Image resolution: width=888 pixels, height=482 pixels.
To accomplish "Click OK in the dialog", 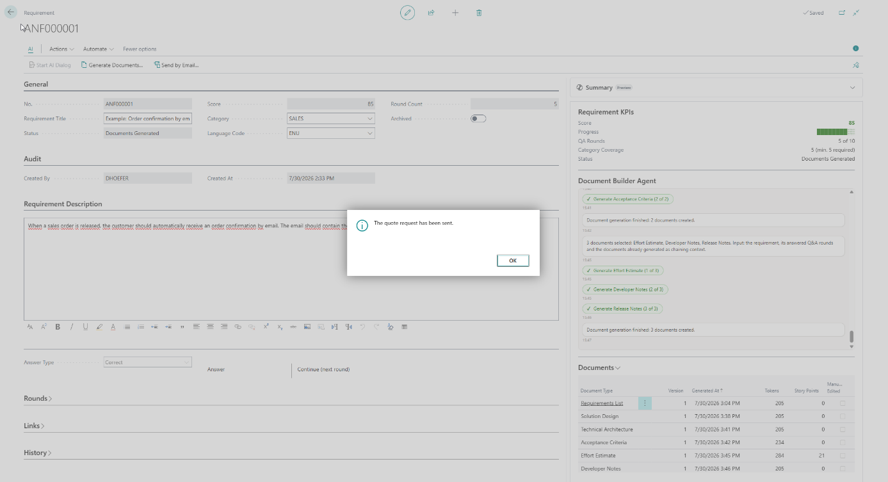I will click(x=513, y=261).
